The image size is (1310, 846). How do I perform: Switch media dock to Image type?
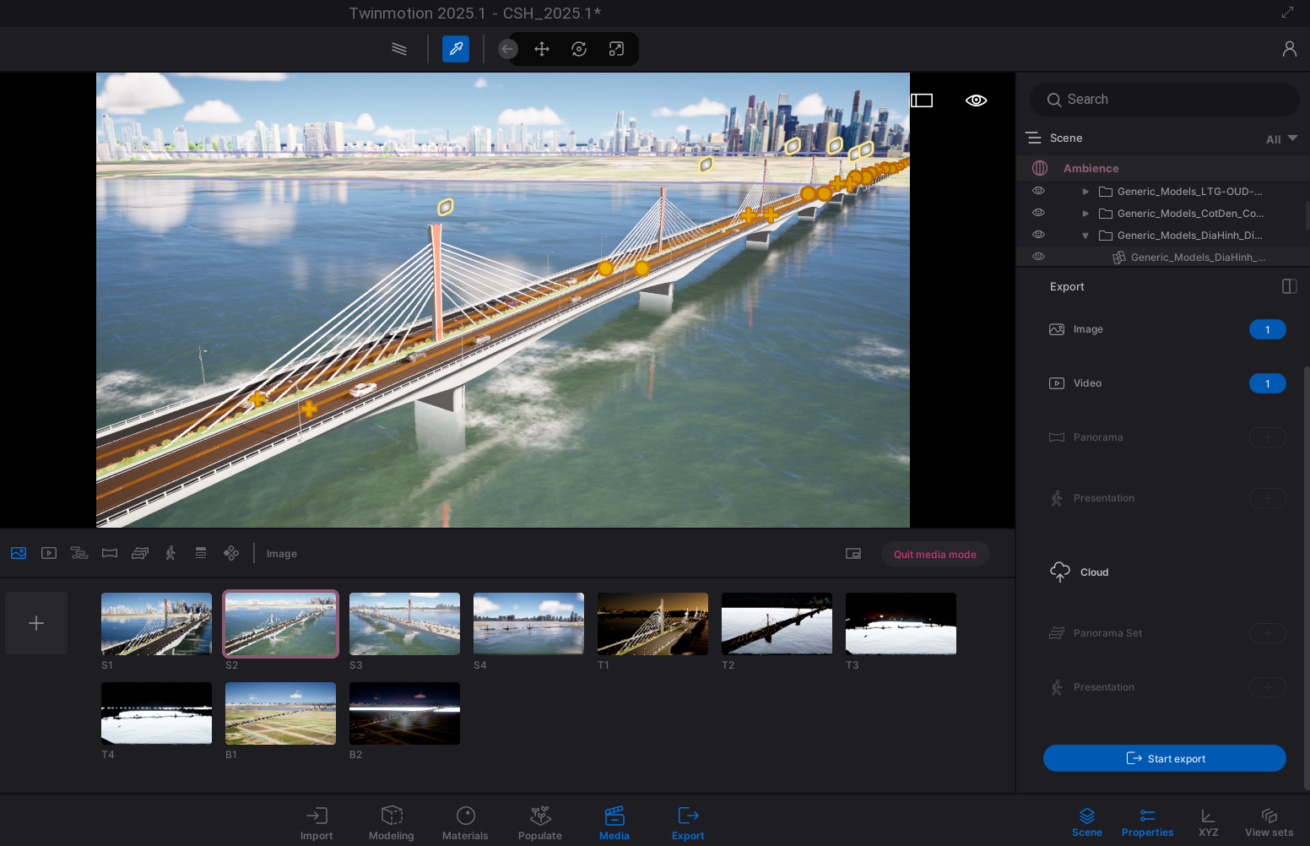pyautogui.click(x=19, y=553)
